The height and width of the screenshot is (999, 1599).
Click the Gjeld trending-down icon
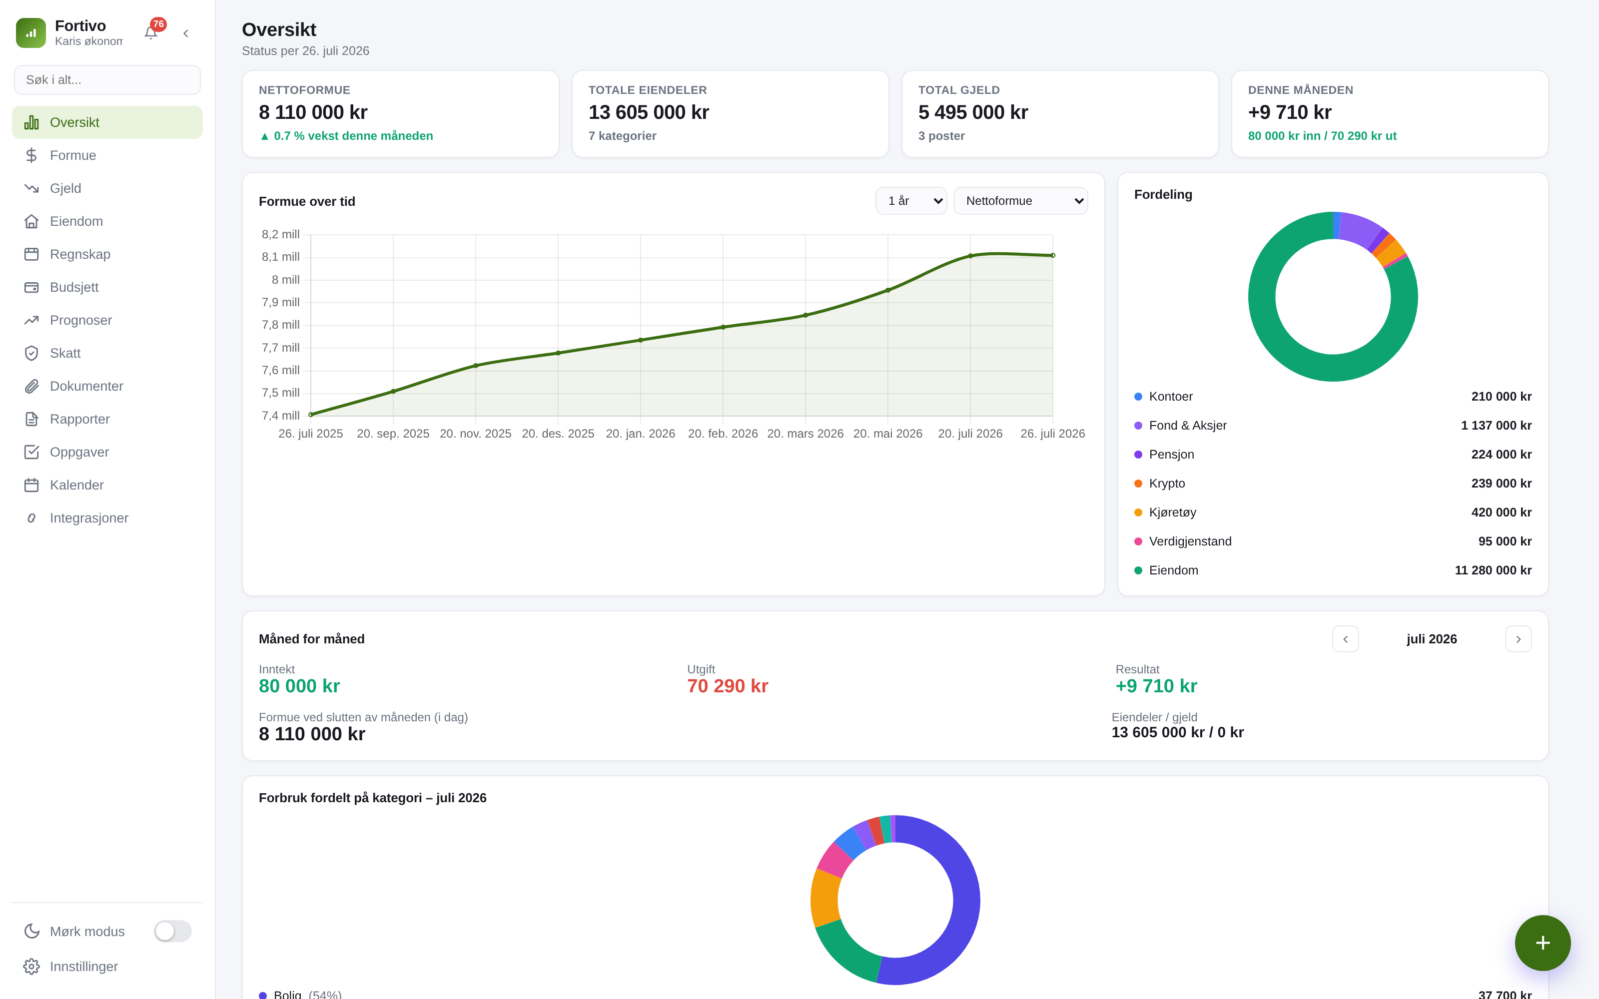point(31,188)
